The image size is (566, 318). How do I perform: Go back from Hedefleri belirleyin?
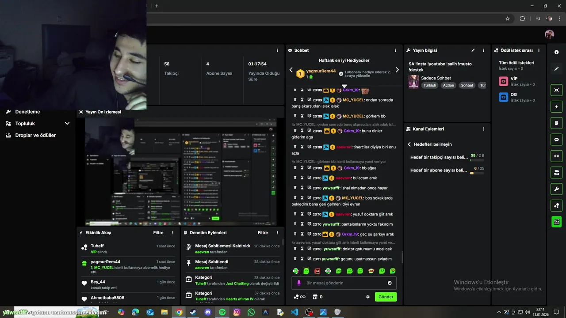[409, 144]
